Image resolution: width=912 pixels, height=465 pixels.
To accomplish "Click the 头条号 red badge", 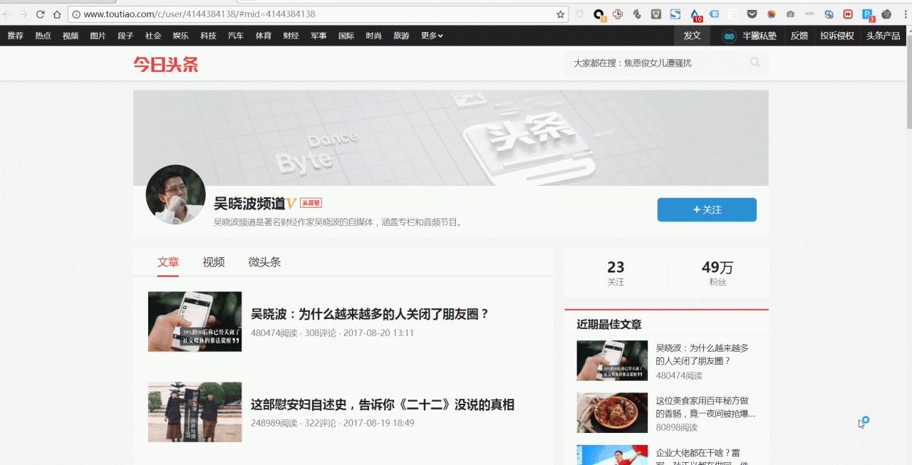I will pos(311,203).
